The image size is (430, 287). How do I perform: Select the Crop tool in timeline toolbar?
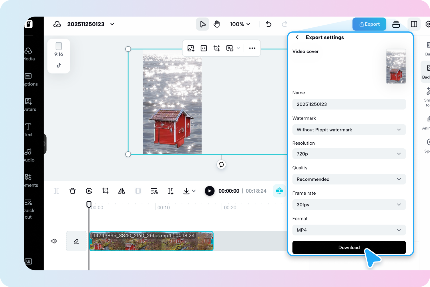point(105,191)
